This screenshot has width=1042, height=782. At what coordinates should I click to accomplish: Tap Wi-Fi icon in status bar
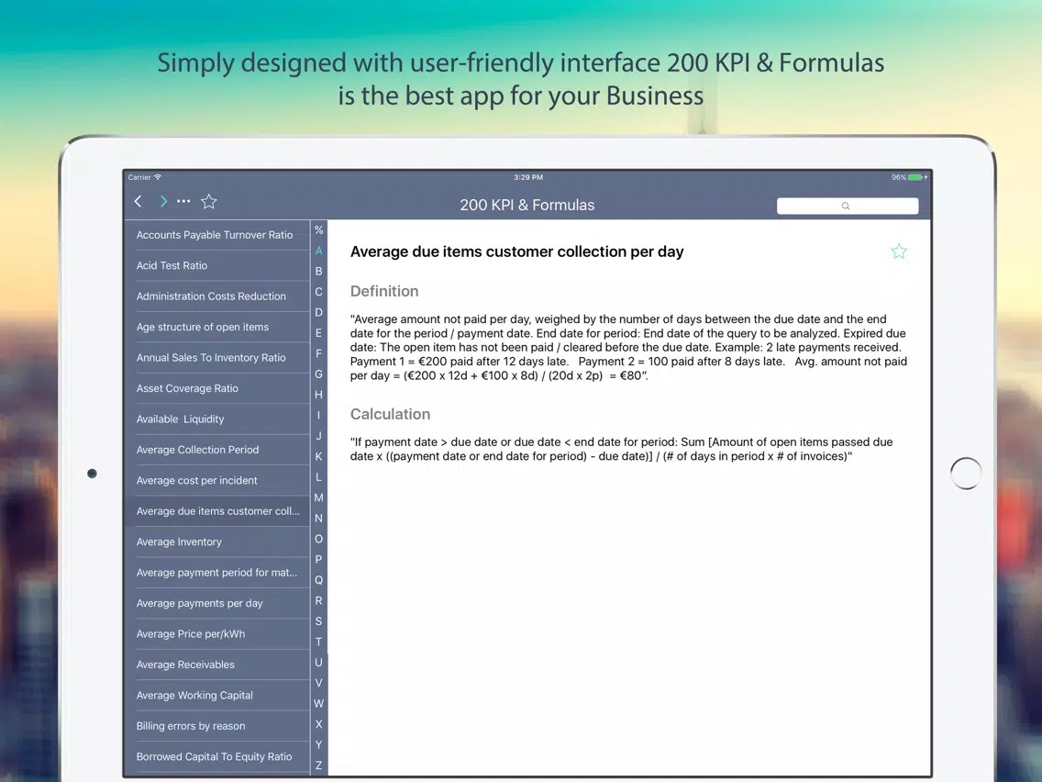click(x=158, y=177)
